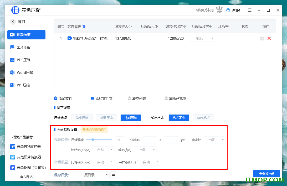The image size is (287, 186).
Task: Click the 赤兔压缩 app logo icon
Action: pyautogui.click(x=15, y=10)
